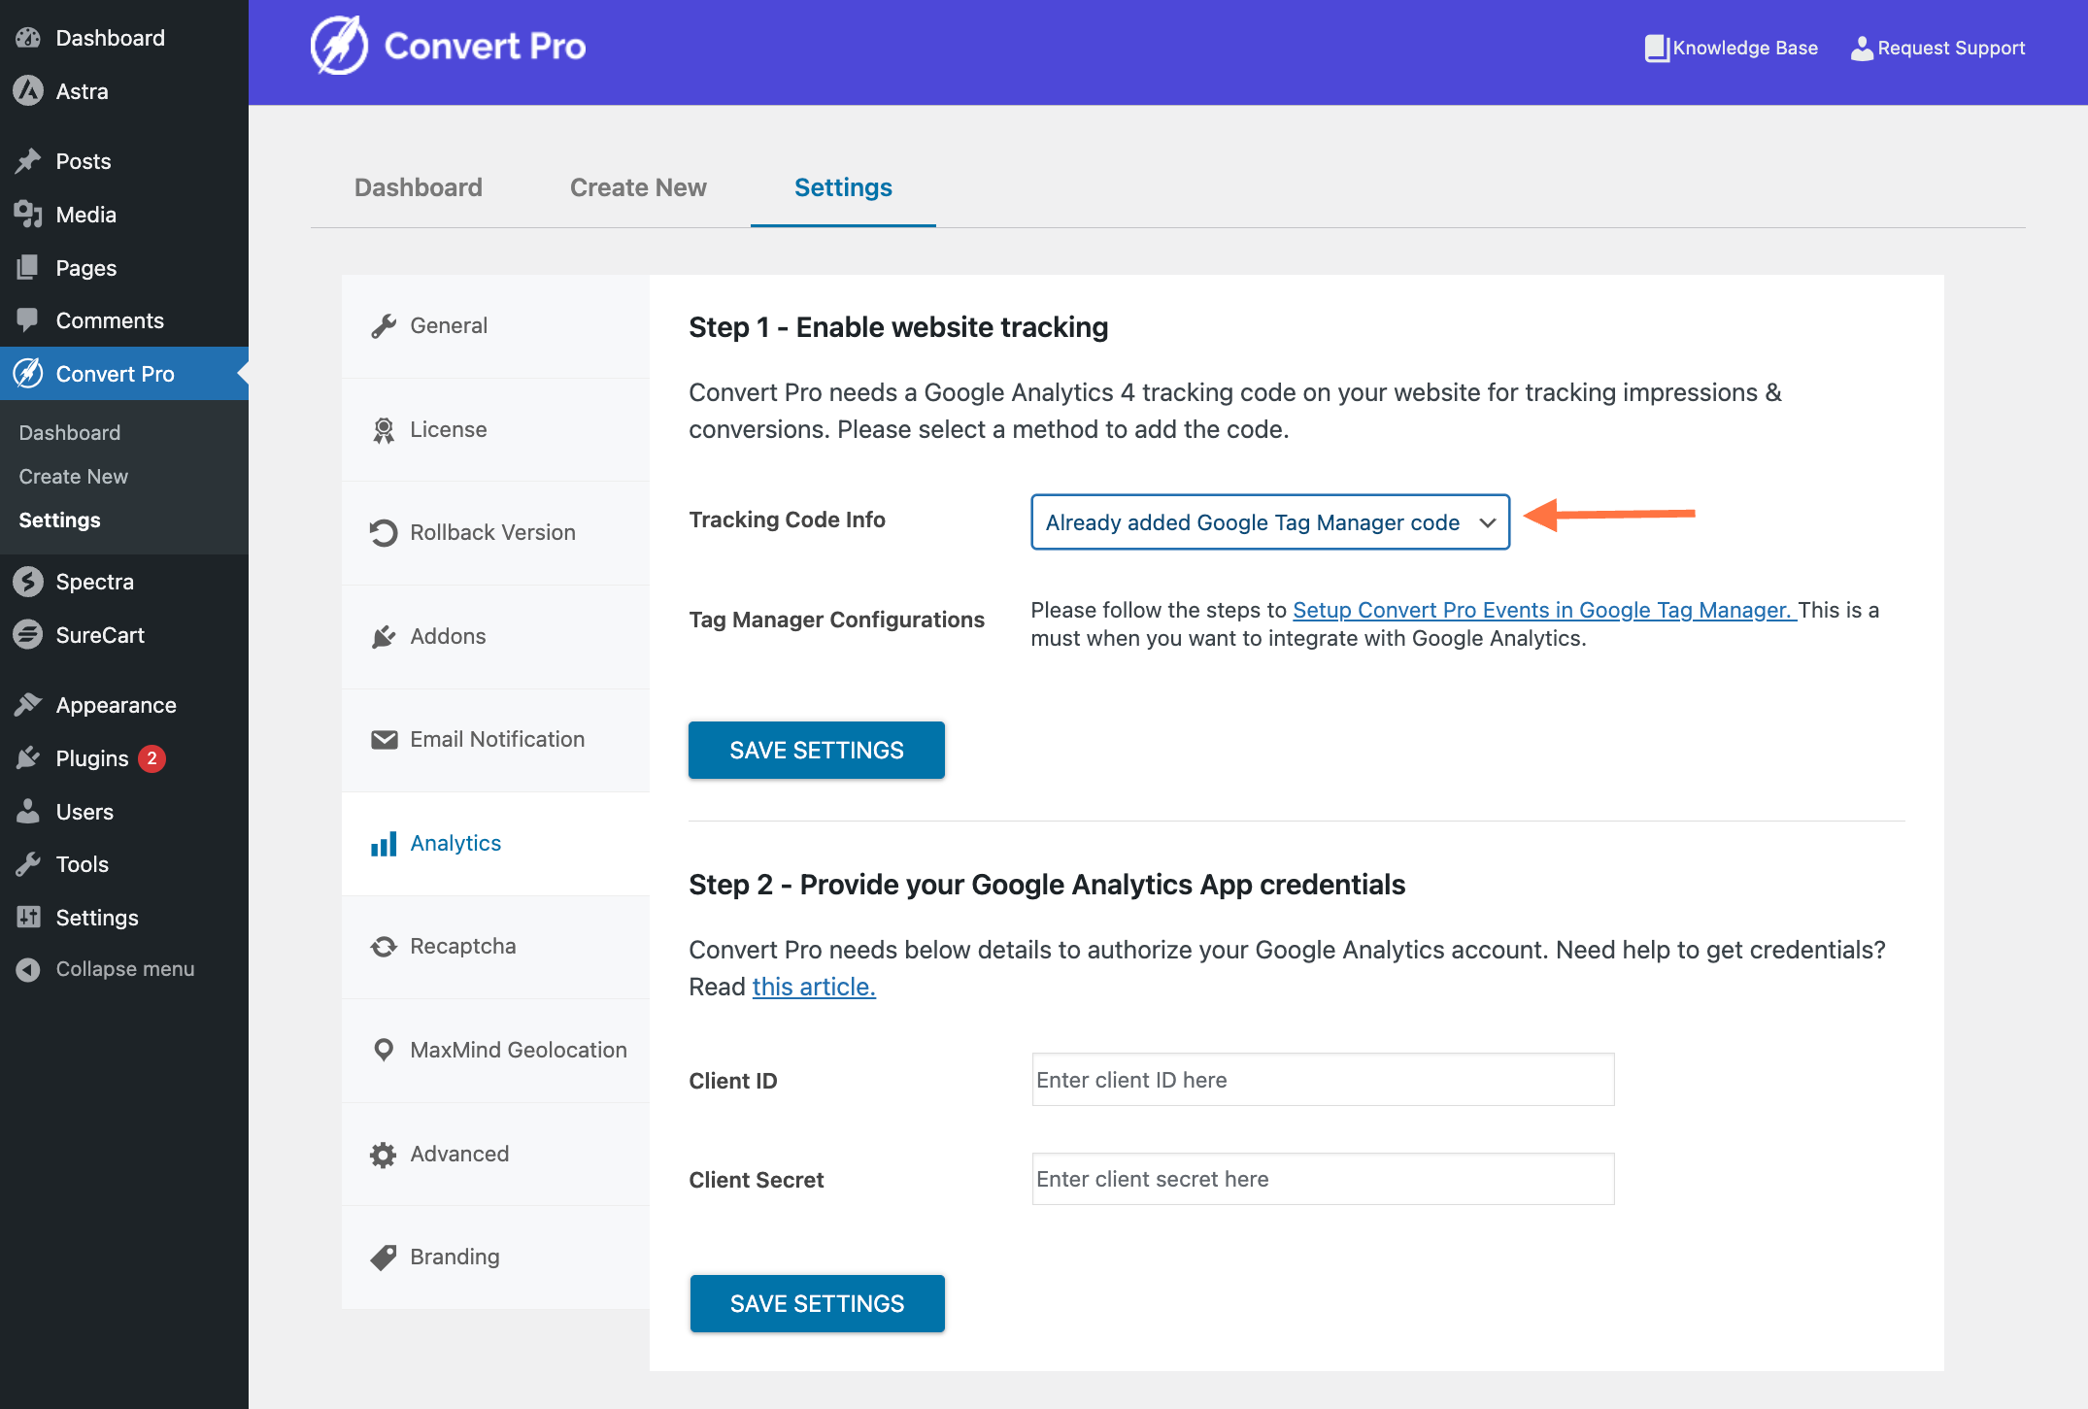Click the Recaptcha refresh icon
This screenshot has height=1409, width=2088.
pyautogui.click(x=384, y=947)
